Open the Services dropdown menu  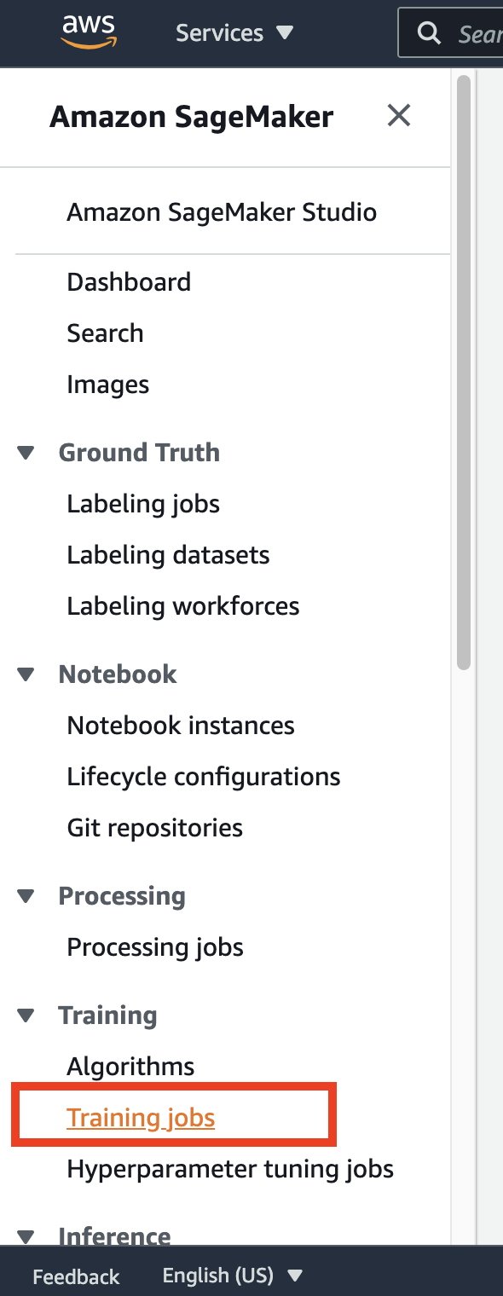coord(234,33)
